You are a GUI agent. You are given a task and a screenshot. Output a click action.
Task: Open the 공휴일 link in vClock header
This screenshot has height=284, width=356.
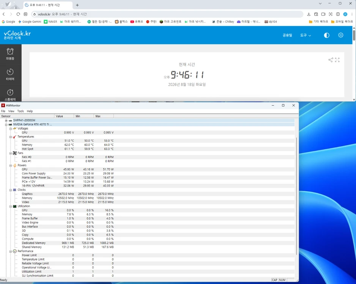coord(287,35)
